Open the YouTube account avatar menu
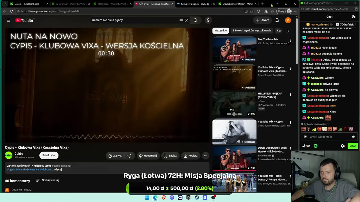 288,20
